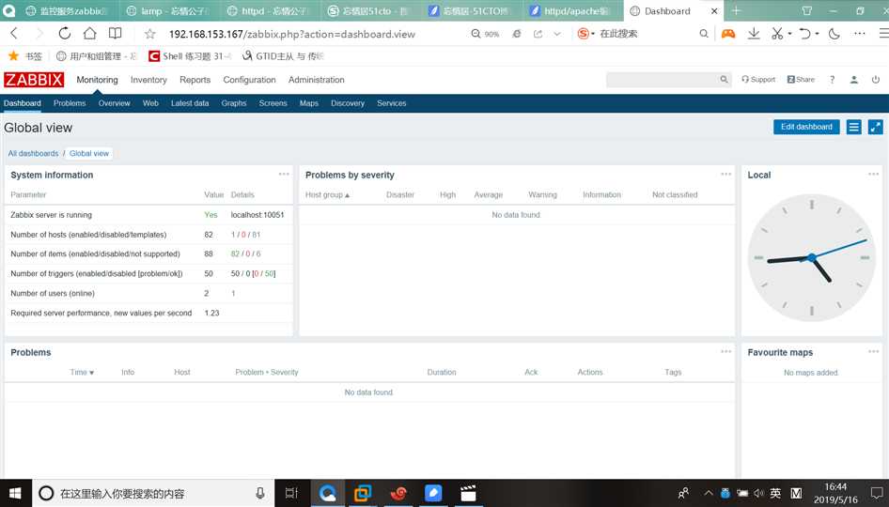Open System information widget ellipsis menu
The width and height of the screenshot is (889, 507).
tap(284, 174)
